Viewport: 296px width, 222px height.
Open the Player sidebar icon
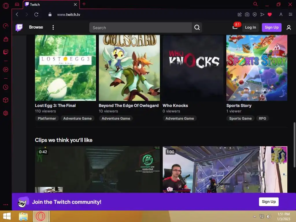pyautogui.click(x=6, y=69)
